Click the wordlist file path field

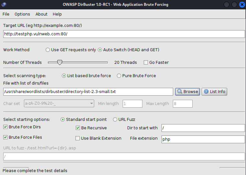[x=88, y=92]
